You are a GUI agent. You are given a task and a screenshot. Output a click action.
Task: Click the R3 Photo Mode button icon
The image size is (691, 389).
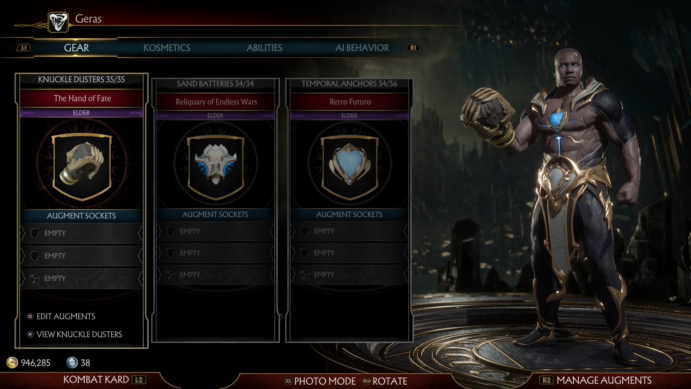point(288,381)
